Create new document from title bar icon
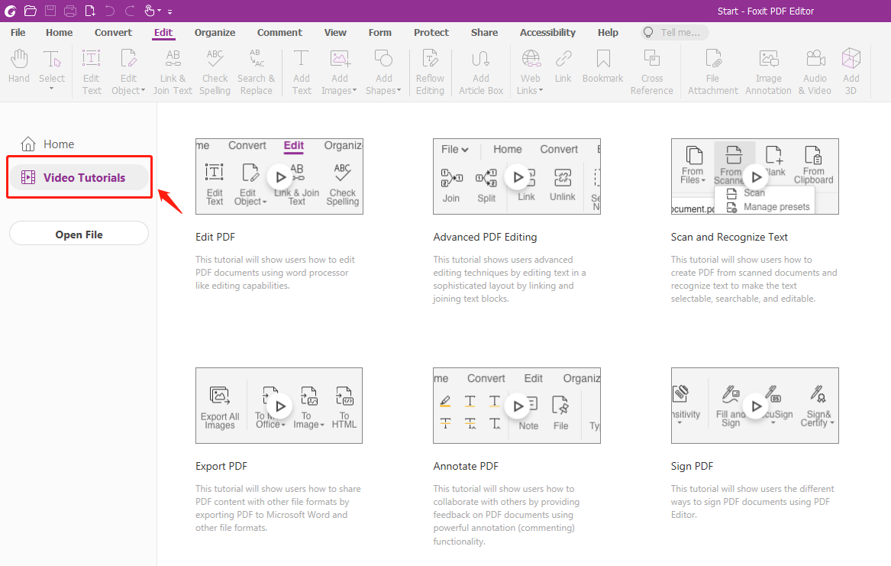891x566 pixels. [x=90, y=11]
